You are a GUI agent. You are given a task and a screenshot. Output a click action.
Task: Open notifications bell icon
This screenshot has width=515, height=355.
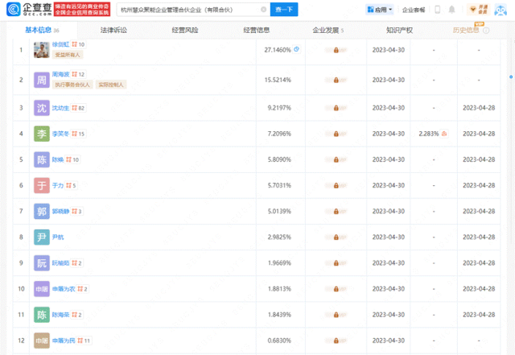click(x=452, y=10)
